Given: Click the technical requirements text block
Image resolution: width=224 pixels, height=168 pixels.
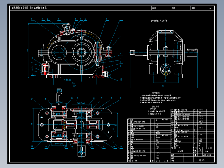Looking at the screenshot, I should 161,98.
